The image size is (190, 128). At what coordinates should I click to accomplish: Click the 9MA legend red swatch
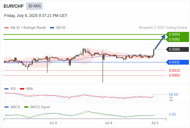pyautogui.click(x=22, y=89)
